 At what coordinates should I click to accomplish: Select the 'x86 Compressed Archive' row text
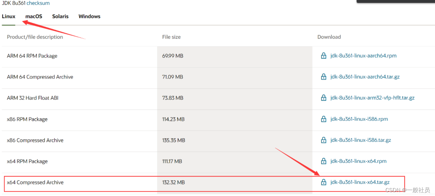(35, 140)
